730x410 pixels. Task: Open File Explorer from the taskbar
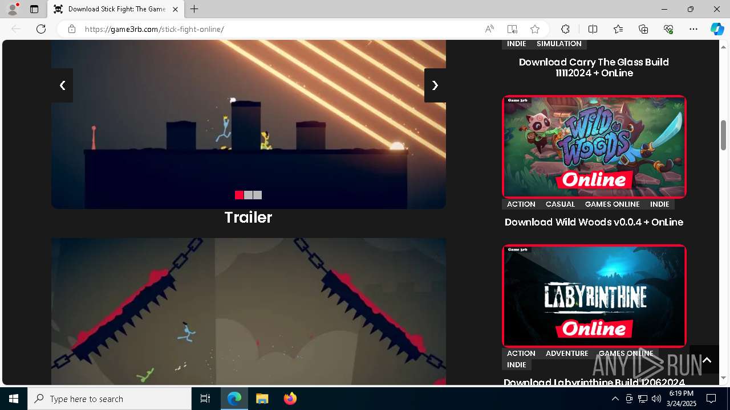(x=262, y=399)
